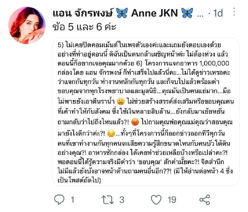Open the reply speech bubble icon
Viewport: 248px width, 212px height.
[59, 200]
